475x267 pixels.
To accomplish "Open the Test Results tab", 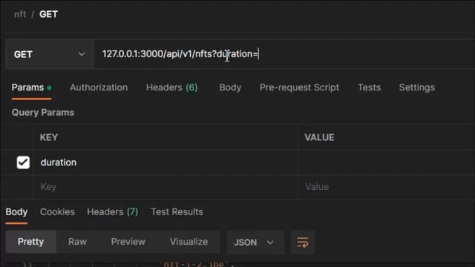I will (x=177, y=212).
